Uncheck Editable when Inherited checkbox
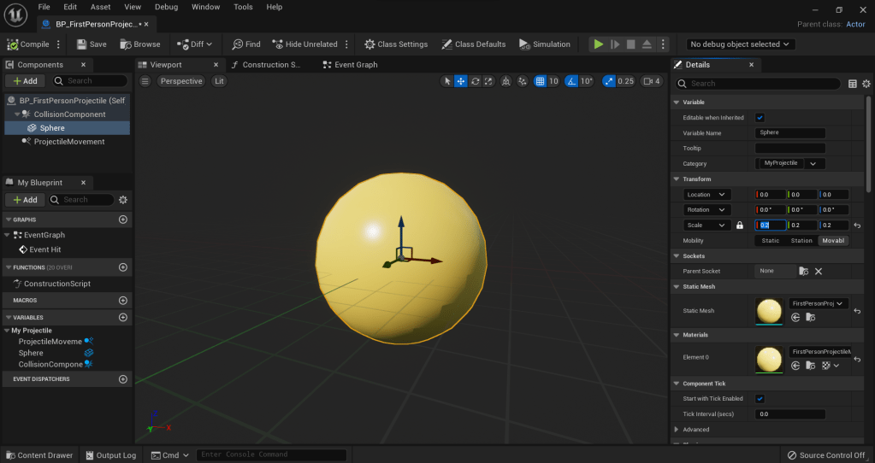Image resolution: width=875 pixels, height=463 pixels. pyautogui.click(x=760, y=118)
